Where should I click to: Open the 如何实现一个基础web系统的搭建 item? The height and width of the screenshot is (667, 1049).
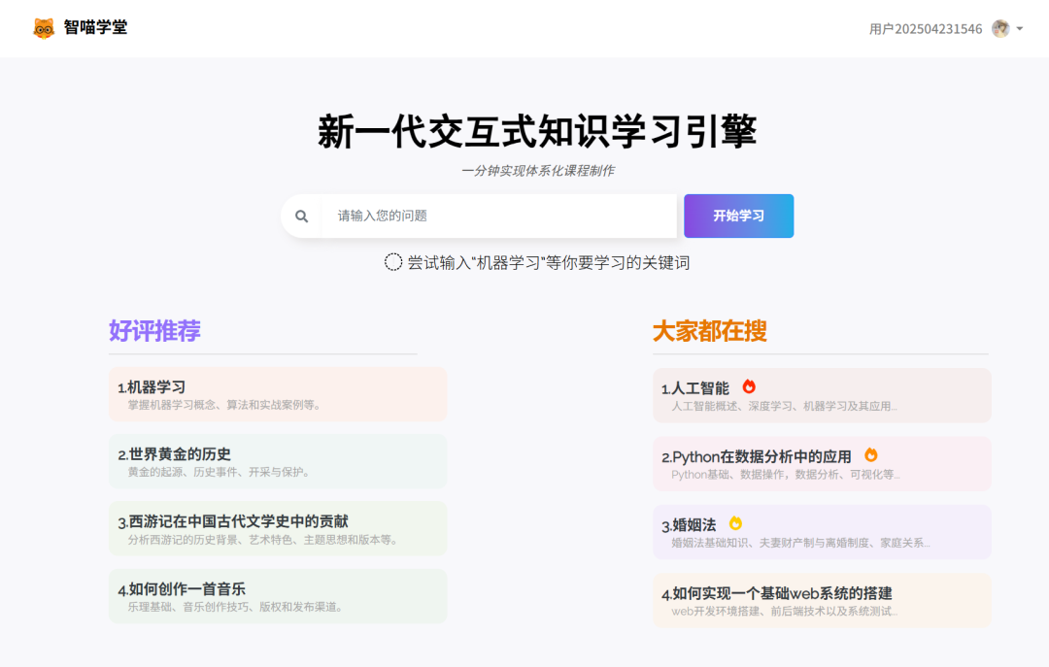pyautogui.click(x=821, y=600)
